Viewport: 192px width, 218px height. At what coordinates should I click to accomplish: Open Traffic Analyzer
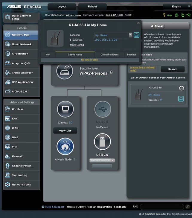click(x=22, y=73)
